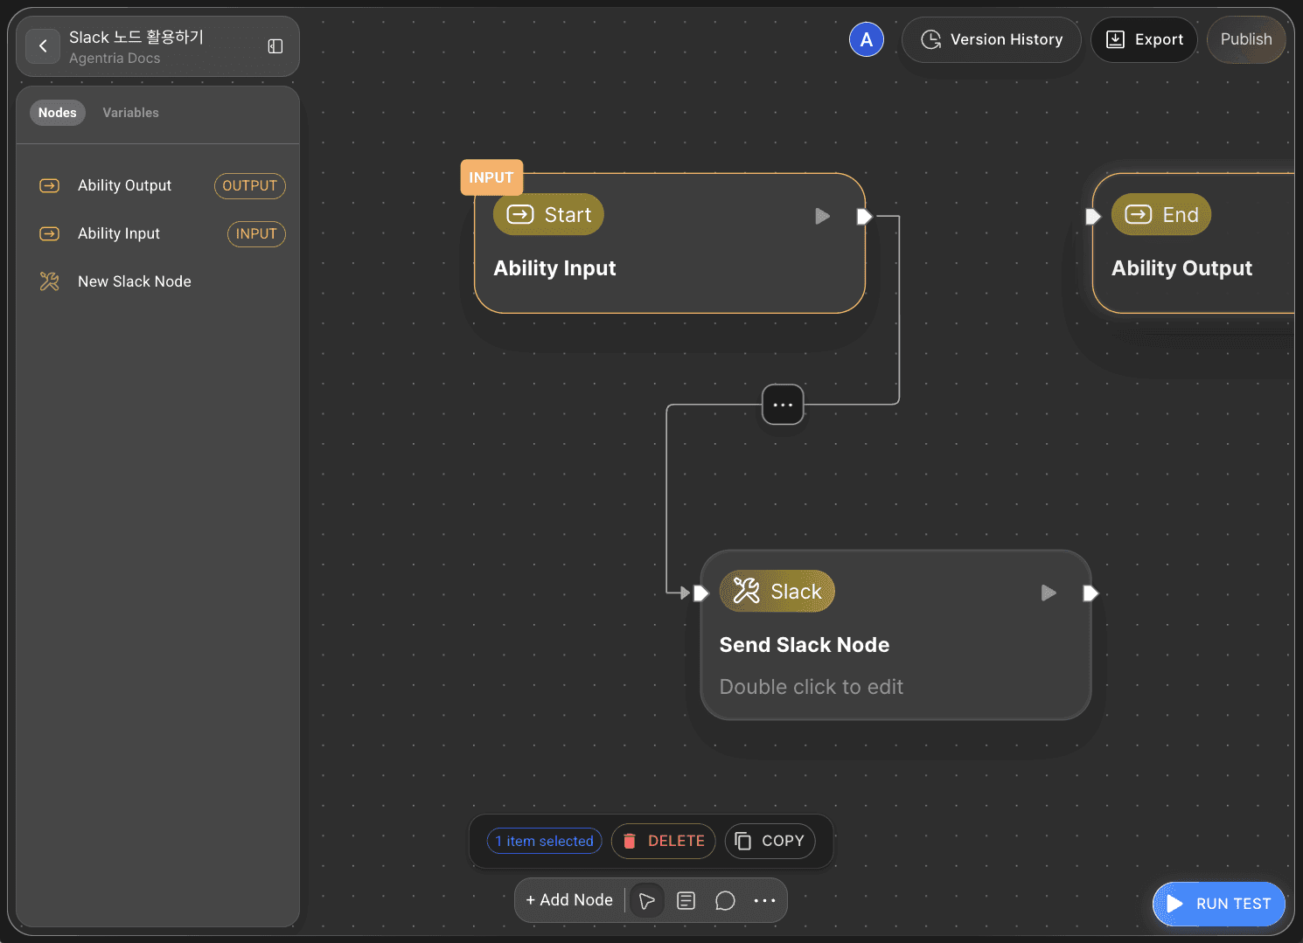Viewport: 1303px width, 943px height.
Task: Click the Start label pill
Action: click(548, 214)
